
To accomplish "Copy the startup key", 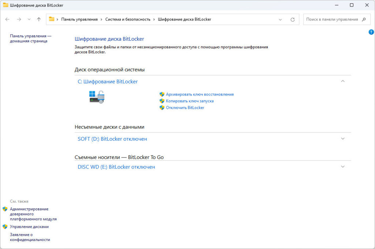I will click(190, 101).
